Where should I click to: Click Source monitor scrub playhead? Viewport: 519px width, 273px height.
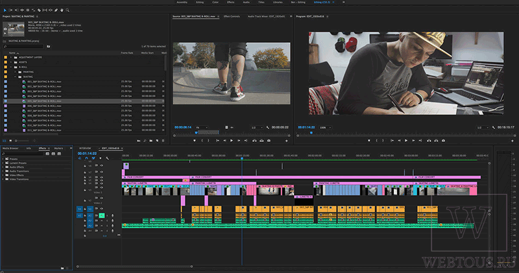pyautogui.click(x=196, y=133)
